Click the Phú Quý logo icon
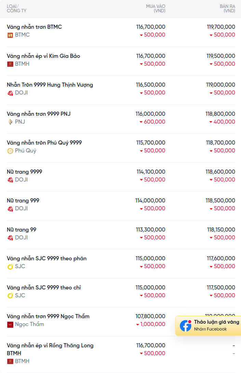Screen dimensions: 241x373 coord(10,151)
